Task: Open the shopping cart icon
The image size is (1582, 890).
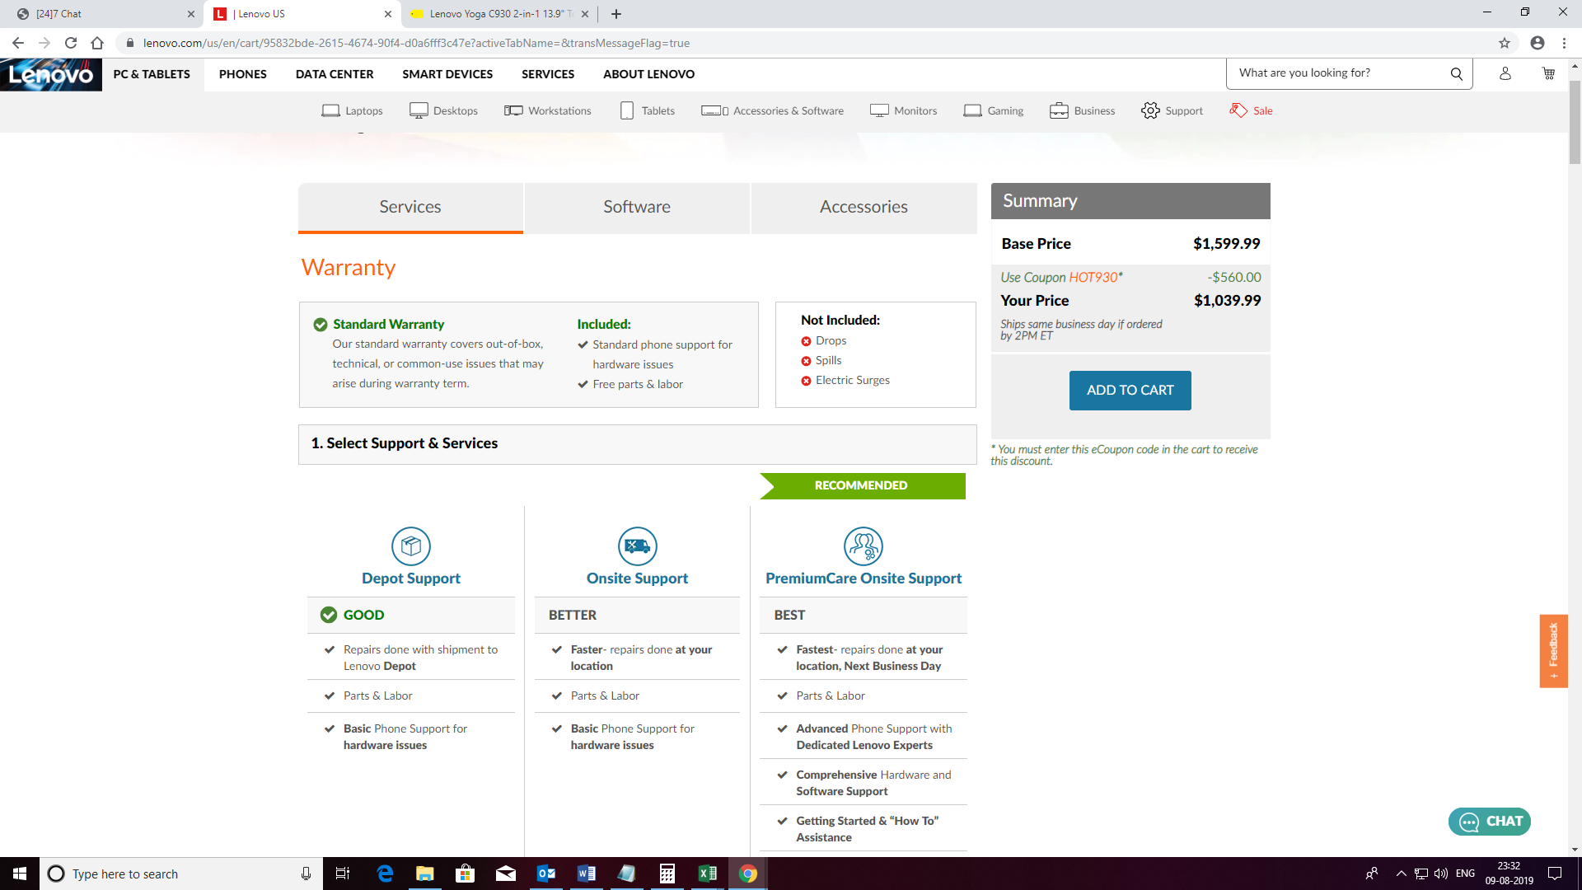Action: click(1548, 73)
